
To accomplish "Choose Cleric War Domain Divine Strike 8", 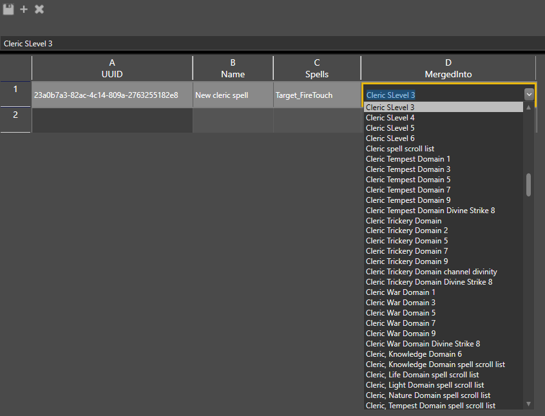I will [423, 344].
